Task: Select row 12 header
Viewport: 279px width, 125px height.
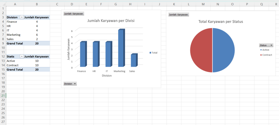Action: pos(3,56)
